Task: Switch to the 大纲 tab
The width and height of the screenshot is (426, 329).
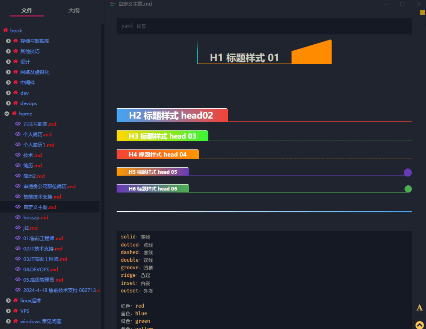Action: (x=74, y=11)
